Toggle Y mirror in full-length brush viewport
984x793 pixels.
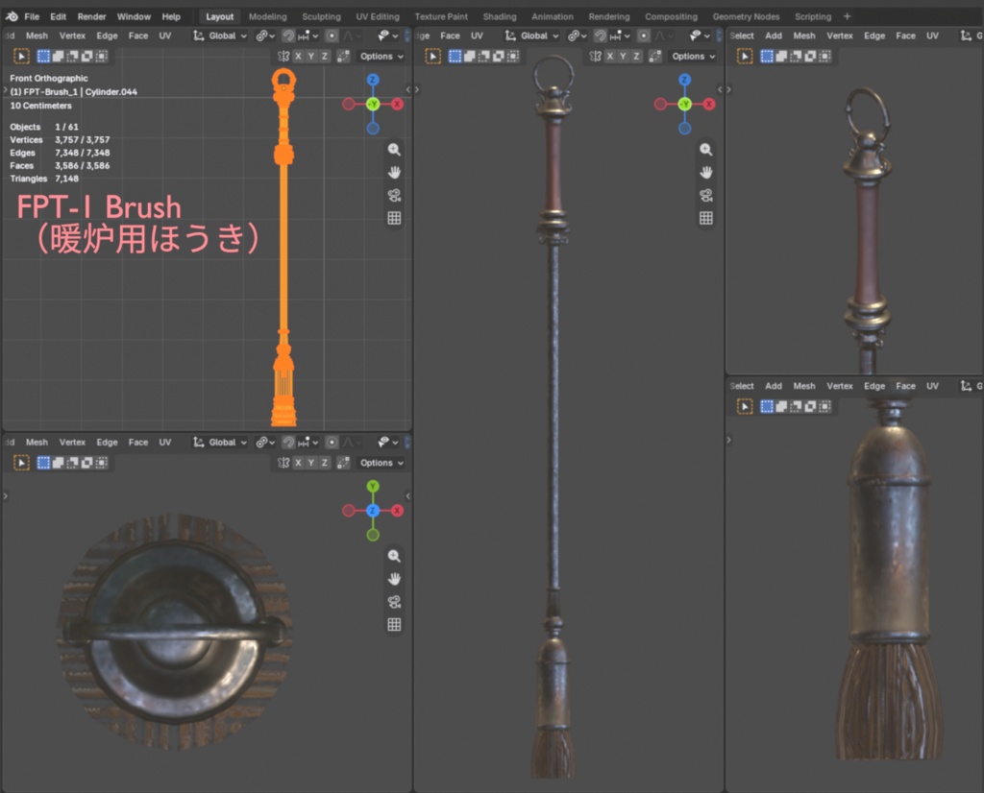click(623, 57)
